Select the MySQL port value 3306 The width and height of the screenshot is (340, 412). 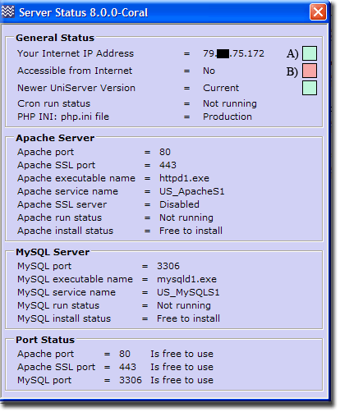[168, 266]
